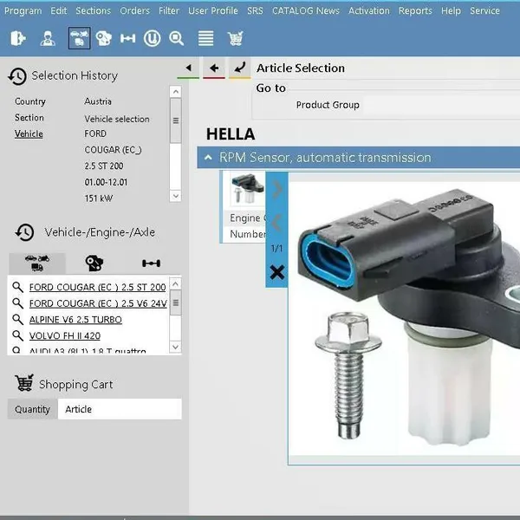Click the large RPM sensor product image
520x520 pixels.
(x=404, y=318)
